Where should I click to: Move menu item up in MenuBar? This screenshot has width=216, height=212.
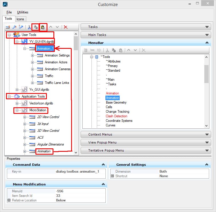click(129, 50)
